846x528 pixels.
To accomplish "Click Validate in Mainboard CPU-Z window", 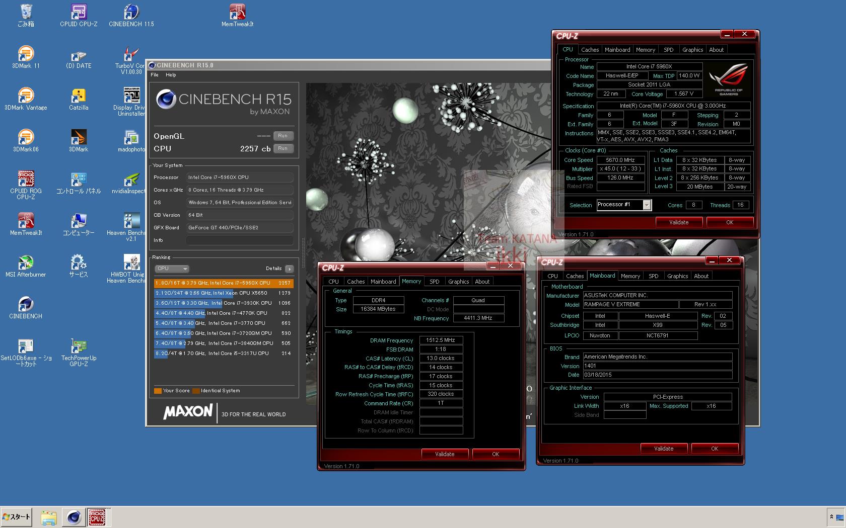I will pos(664,449).
